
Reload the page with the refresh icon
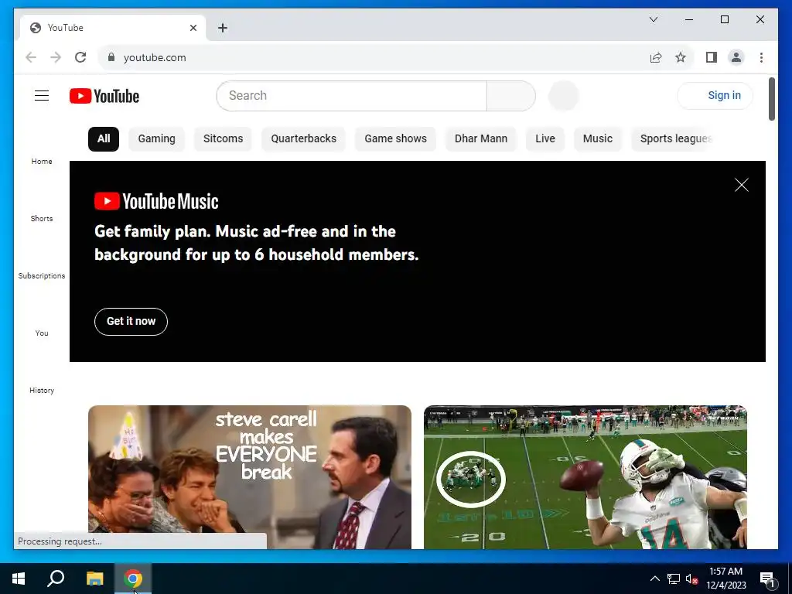[80, 57]
